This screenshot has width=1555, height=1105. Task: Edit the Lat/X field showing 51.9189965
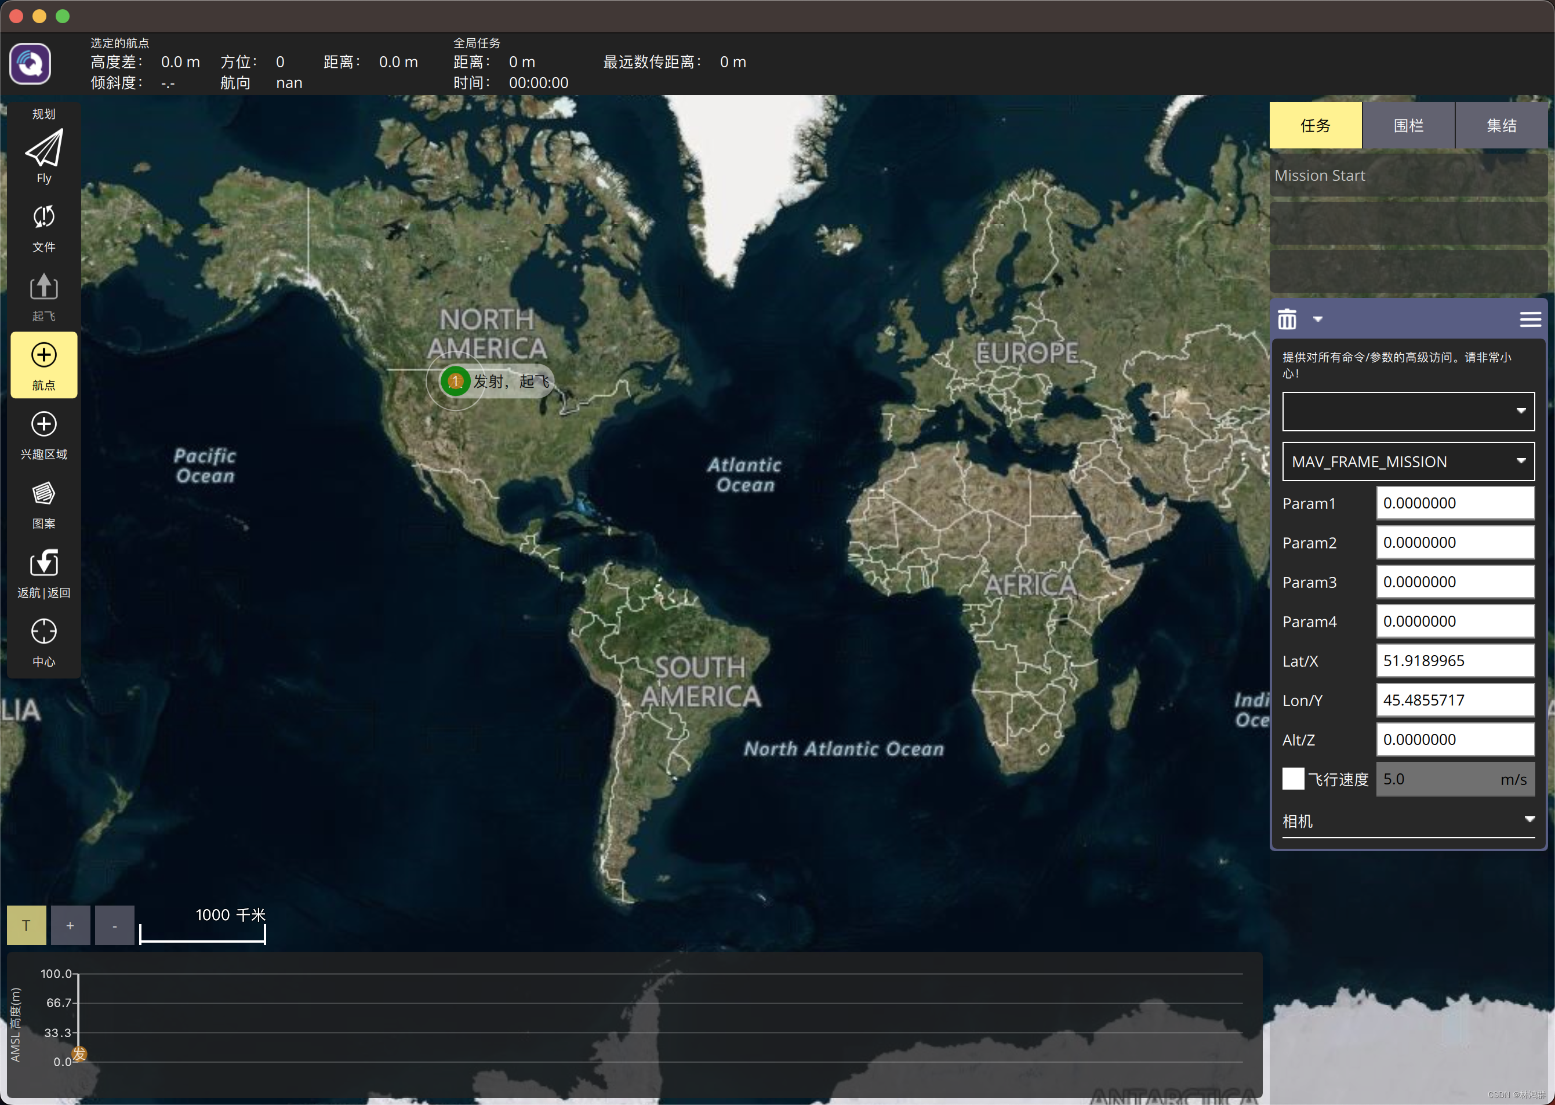tap(1455, 661)
